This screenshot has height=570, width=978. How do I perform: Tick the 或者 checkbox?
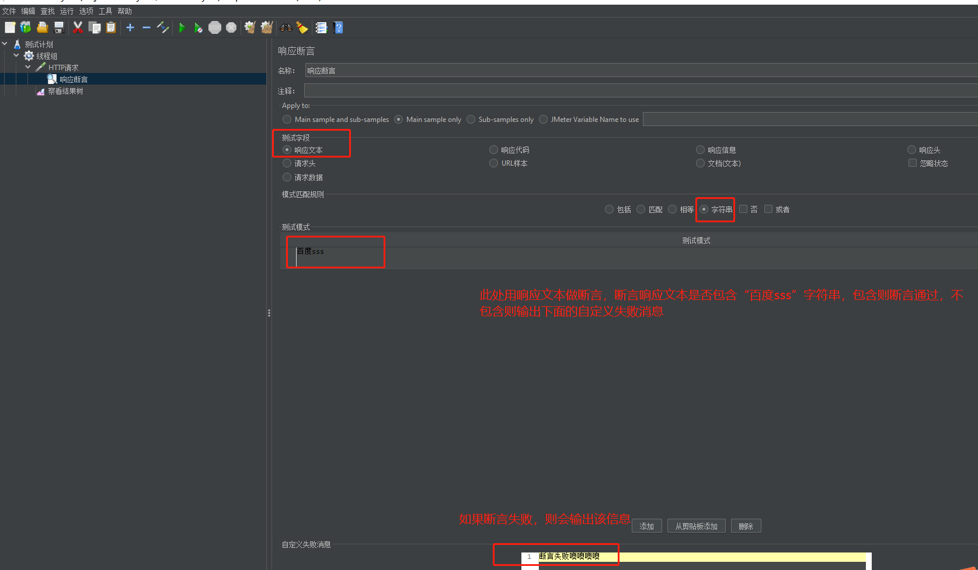[x=768, y=209]
